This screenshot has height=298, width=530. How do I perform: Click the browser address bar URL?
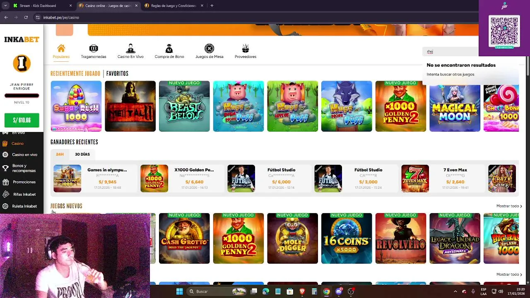click(x=61, y=17)
